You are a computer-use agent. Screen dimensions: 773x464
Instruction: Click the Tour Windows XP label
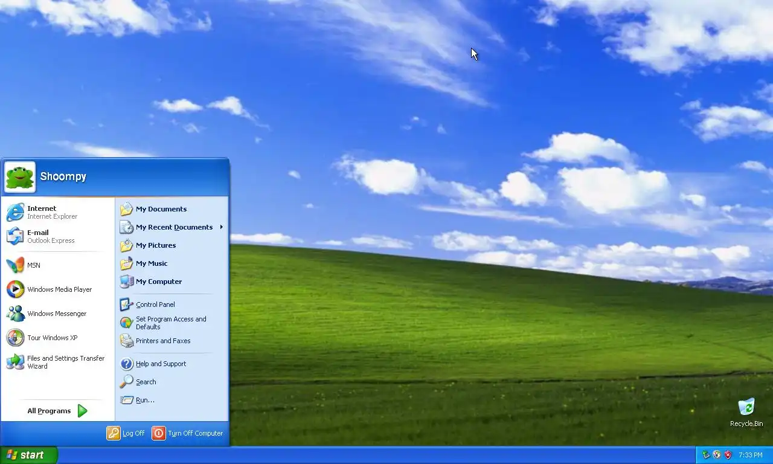coord(53,338)
